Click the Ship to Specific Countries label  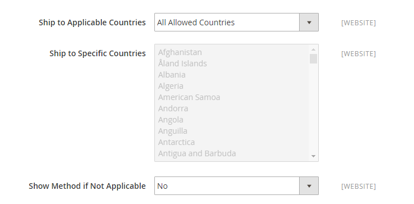97,53
